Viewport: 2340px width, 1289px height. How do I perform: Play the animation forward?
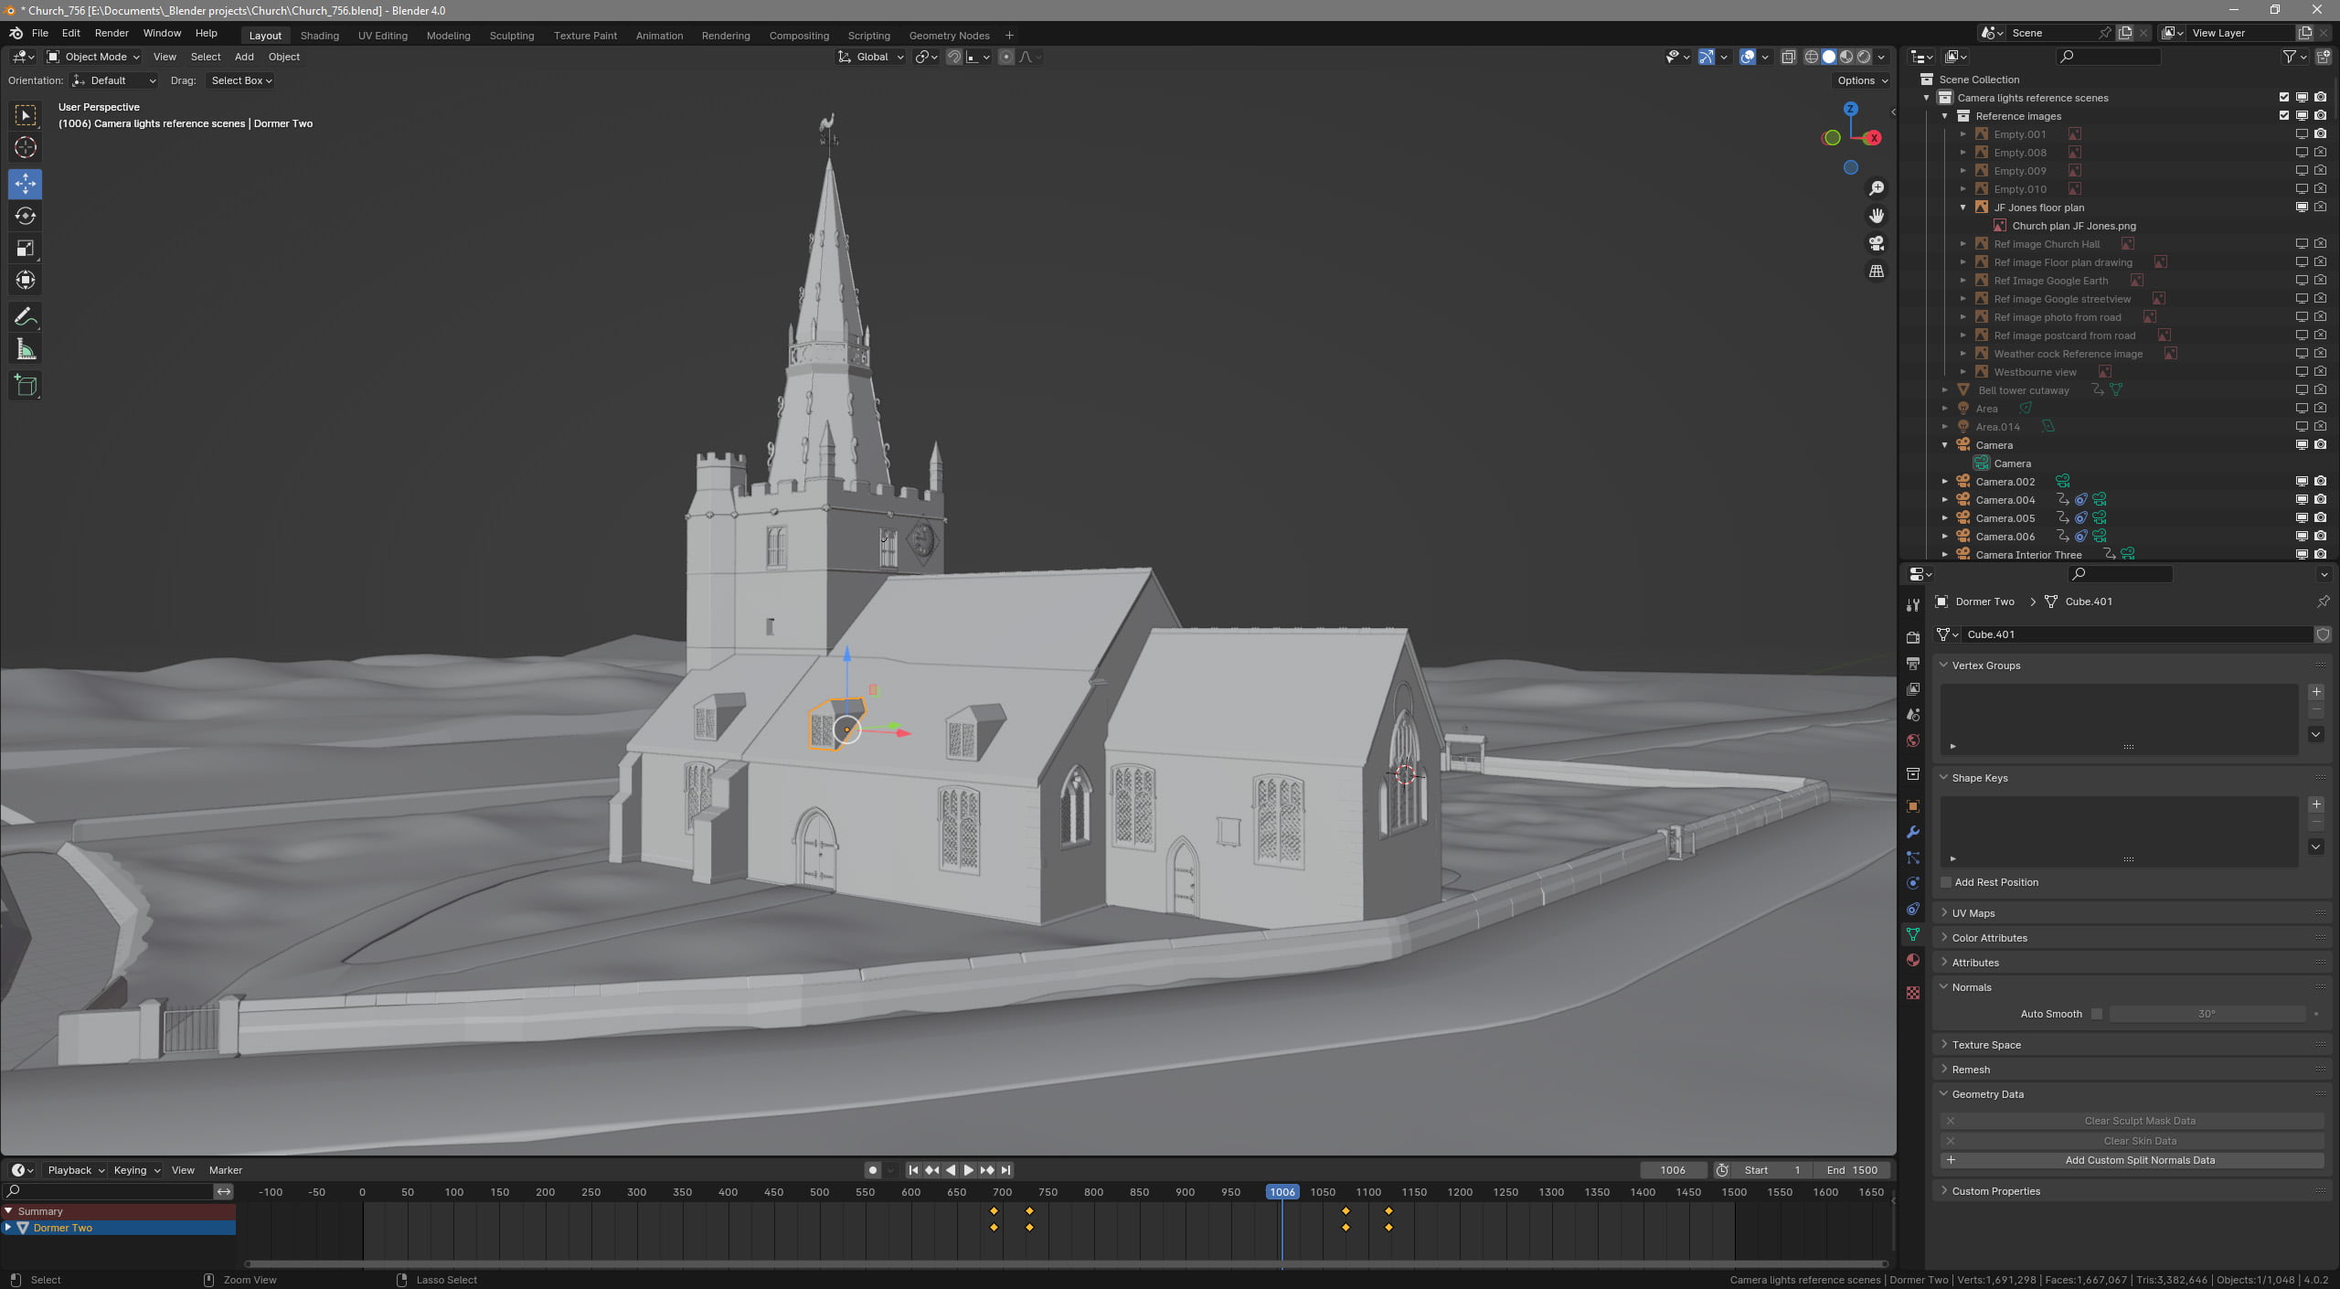969,1170
